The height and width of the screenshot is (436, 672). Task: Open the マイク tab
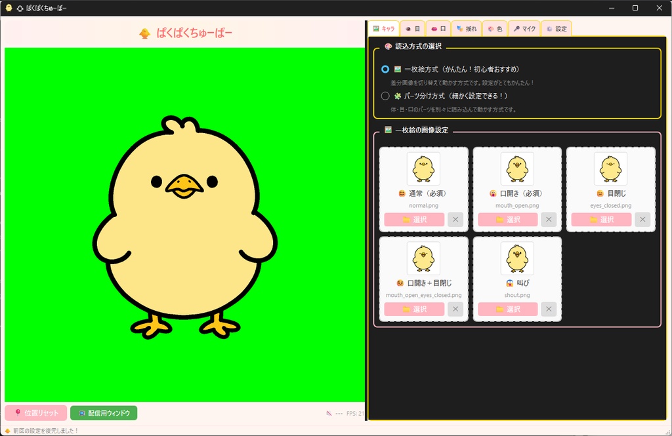[524, 29]
